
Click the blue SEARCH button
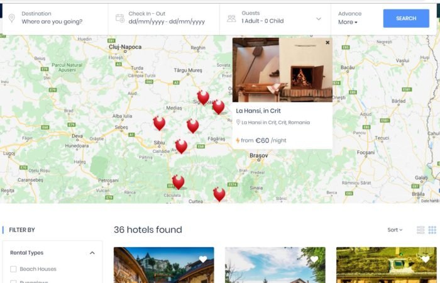point(406,18)
